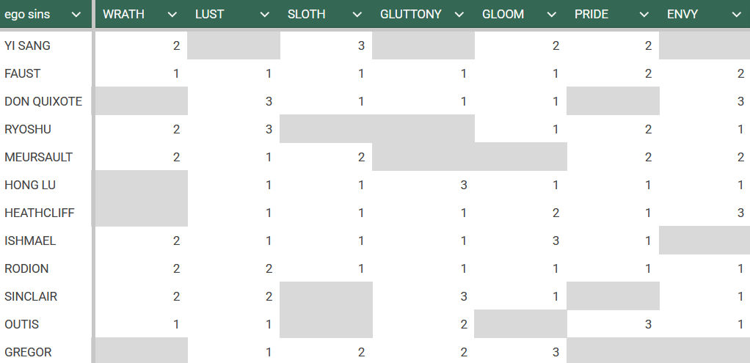Expand the GLUTTONY column dropdown

pyautogui.click(x=459, y=15)
